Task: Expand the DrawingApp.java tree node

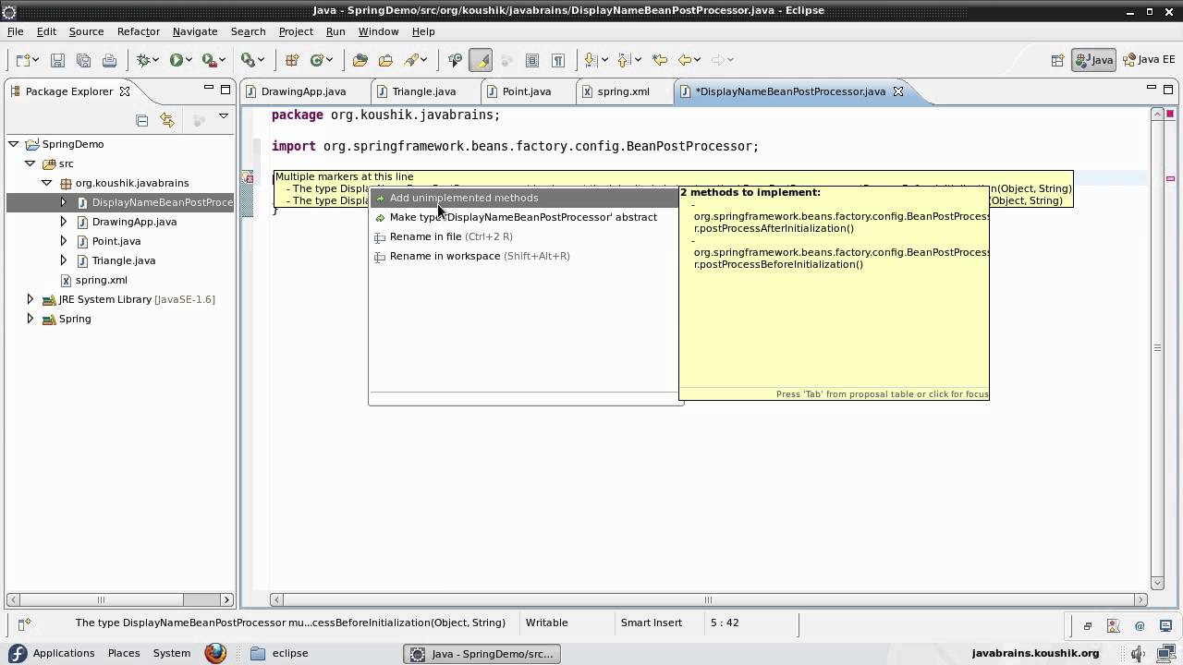Action: click(x=63, y=222)
